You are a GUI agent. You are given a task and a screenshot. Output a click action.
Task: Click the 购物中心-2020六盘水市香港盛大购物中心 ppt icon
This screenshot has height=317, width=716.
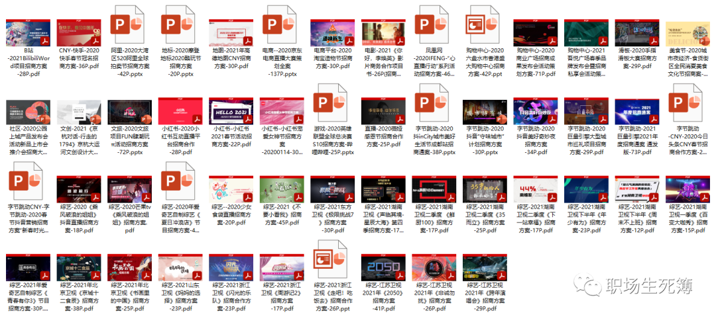tap(482, 24)
